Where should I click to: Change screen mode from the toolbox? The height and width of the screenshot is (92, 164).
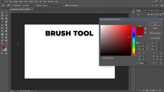click(6, 53)
